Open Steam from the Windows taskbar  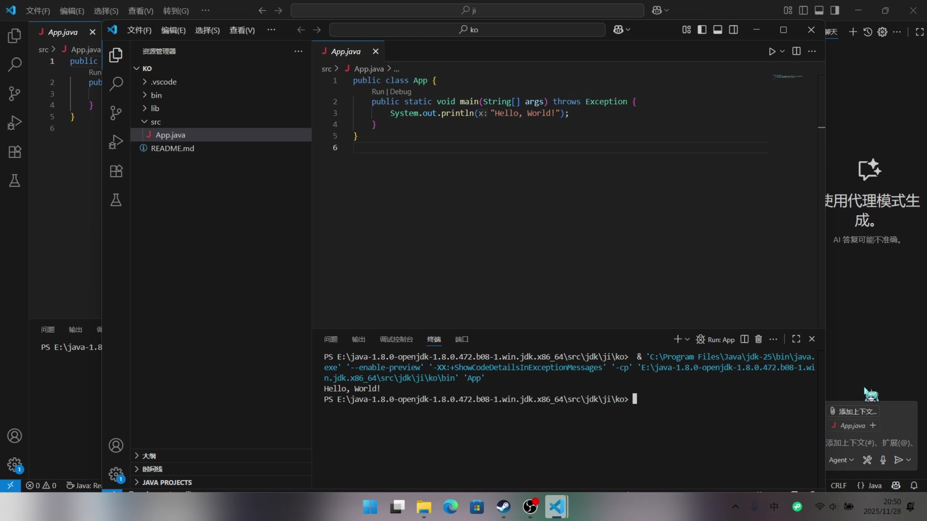[504, 507]
